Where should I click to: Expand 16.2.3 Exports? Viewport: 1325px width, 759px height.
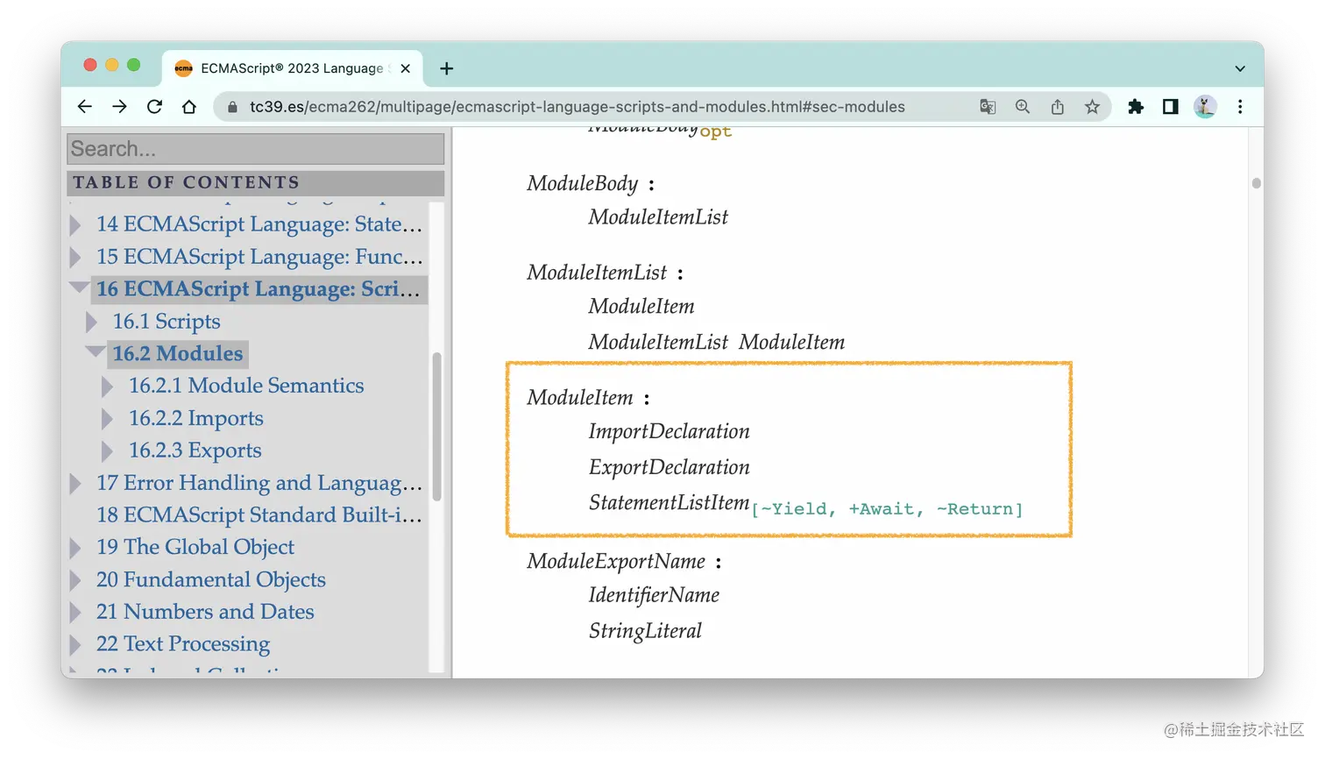(108, 451)
